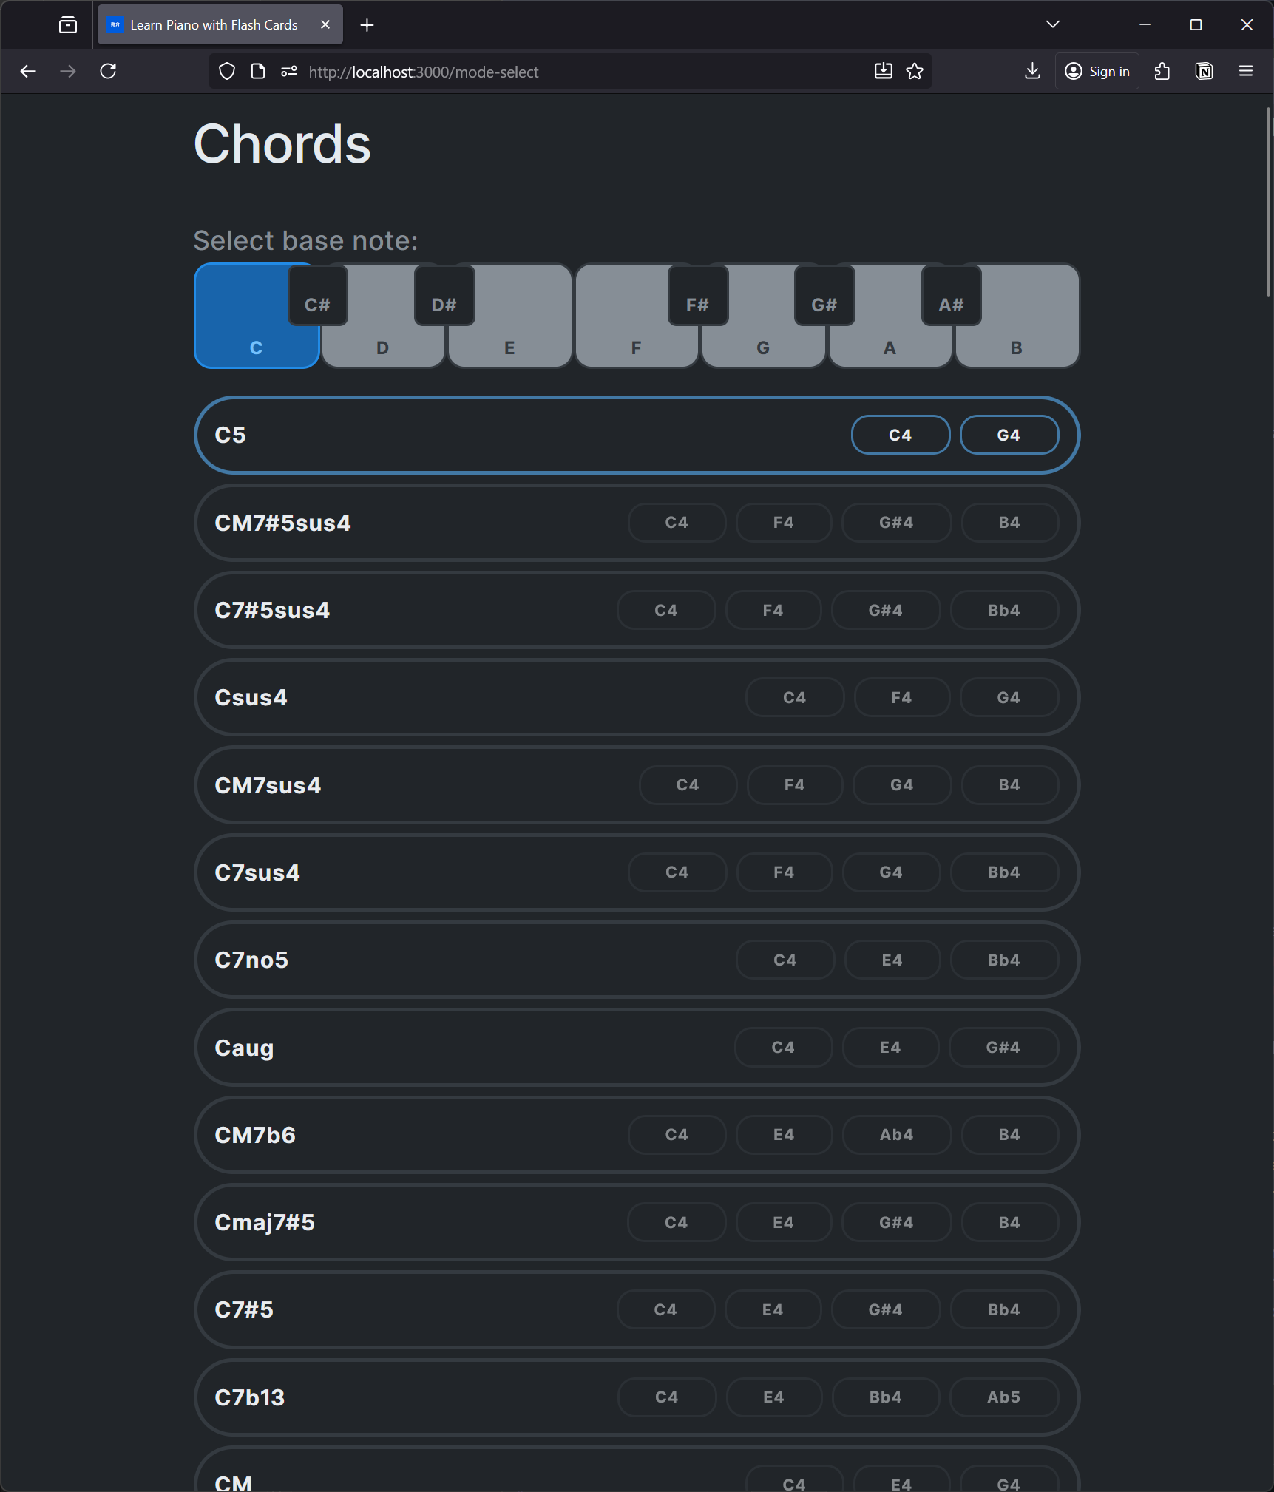Image resolution: width=1274 pixels, height=1492 pixels.
Task: Open the extensions puzzle icon
Action: pyautogui.click(x=1162, y=71)
